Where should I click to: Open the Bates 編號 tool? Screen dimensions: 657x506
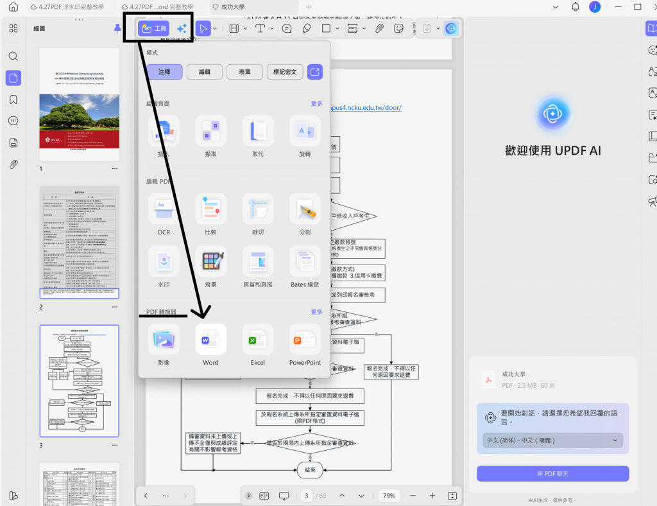[x=305, y=266]
